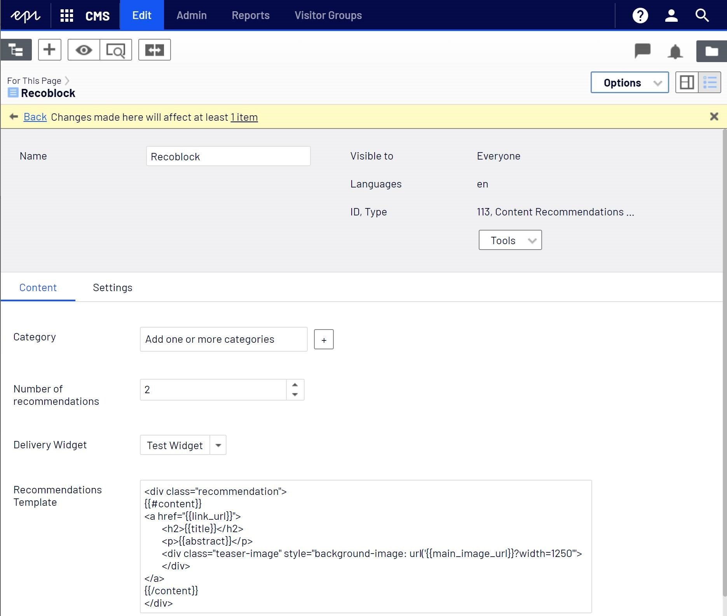Toggle view settings eye icon
This screenshot has width=727, height=616.
[x=84, y=50]
